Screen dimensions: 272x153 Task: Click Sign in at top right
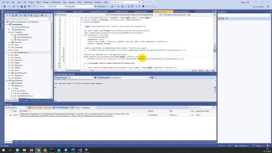(x=244, y=3)
